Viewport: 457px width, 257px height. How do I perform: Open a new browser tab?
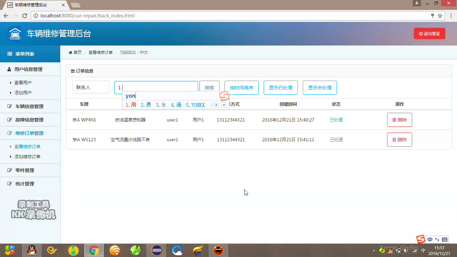[x=76, y=5]
